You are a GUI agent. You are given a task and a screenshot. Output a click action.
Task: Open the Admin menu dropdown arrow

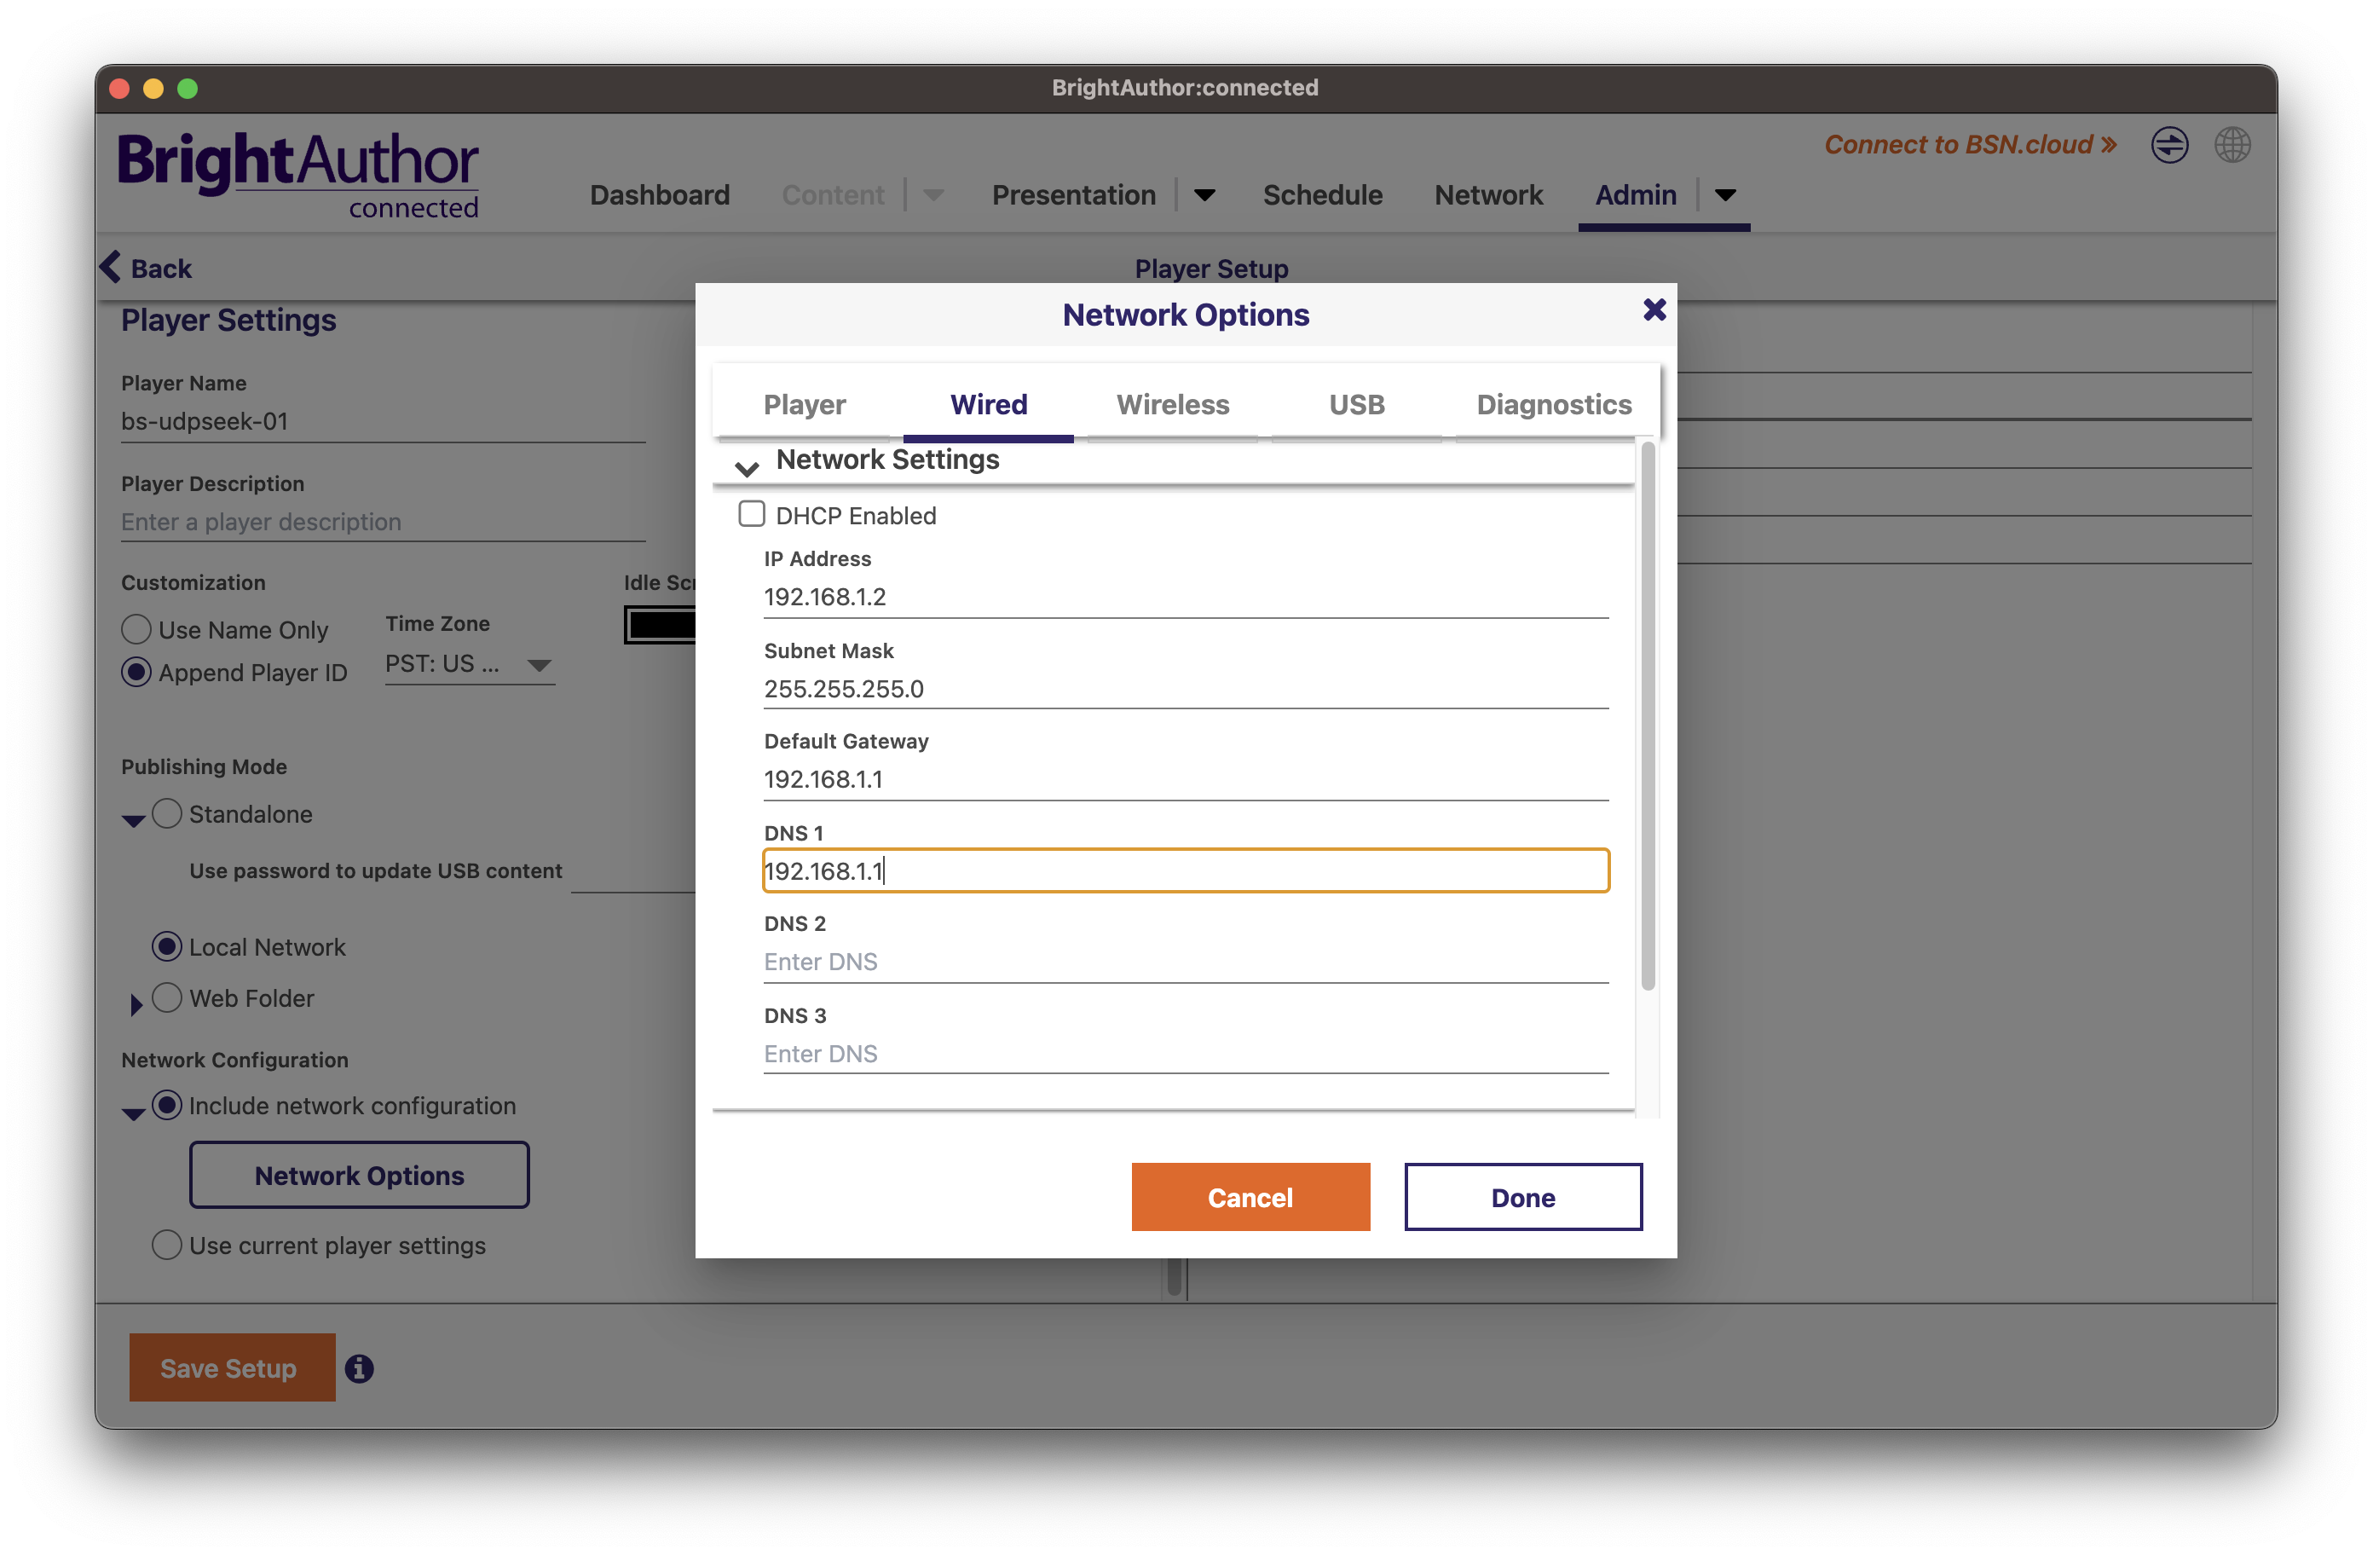coord(1725,195)
